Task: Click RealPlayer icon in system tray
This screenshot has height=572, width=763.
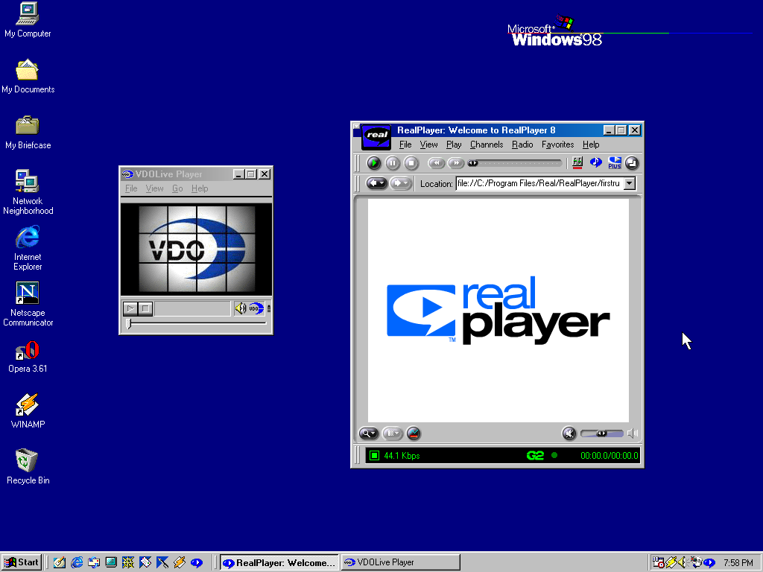Action: [709, 563]
